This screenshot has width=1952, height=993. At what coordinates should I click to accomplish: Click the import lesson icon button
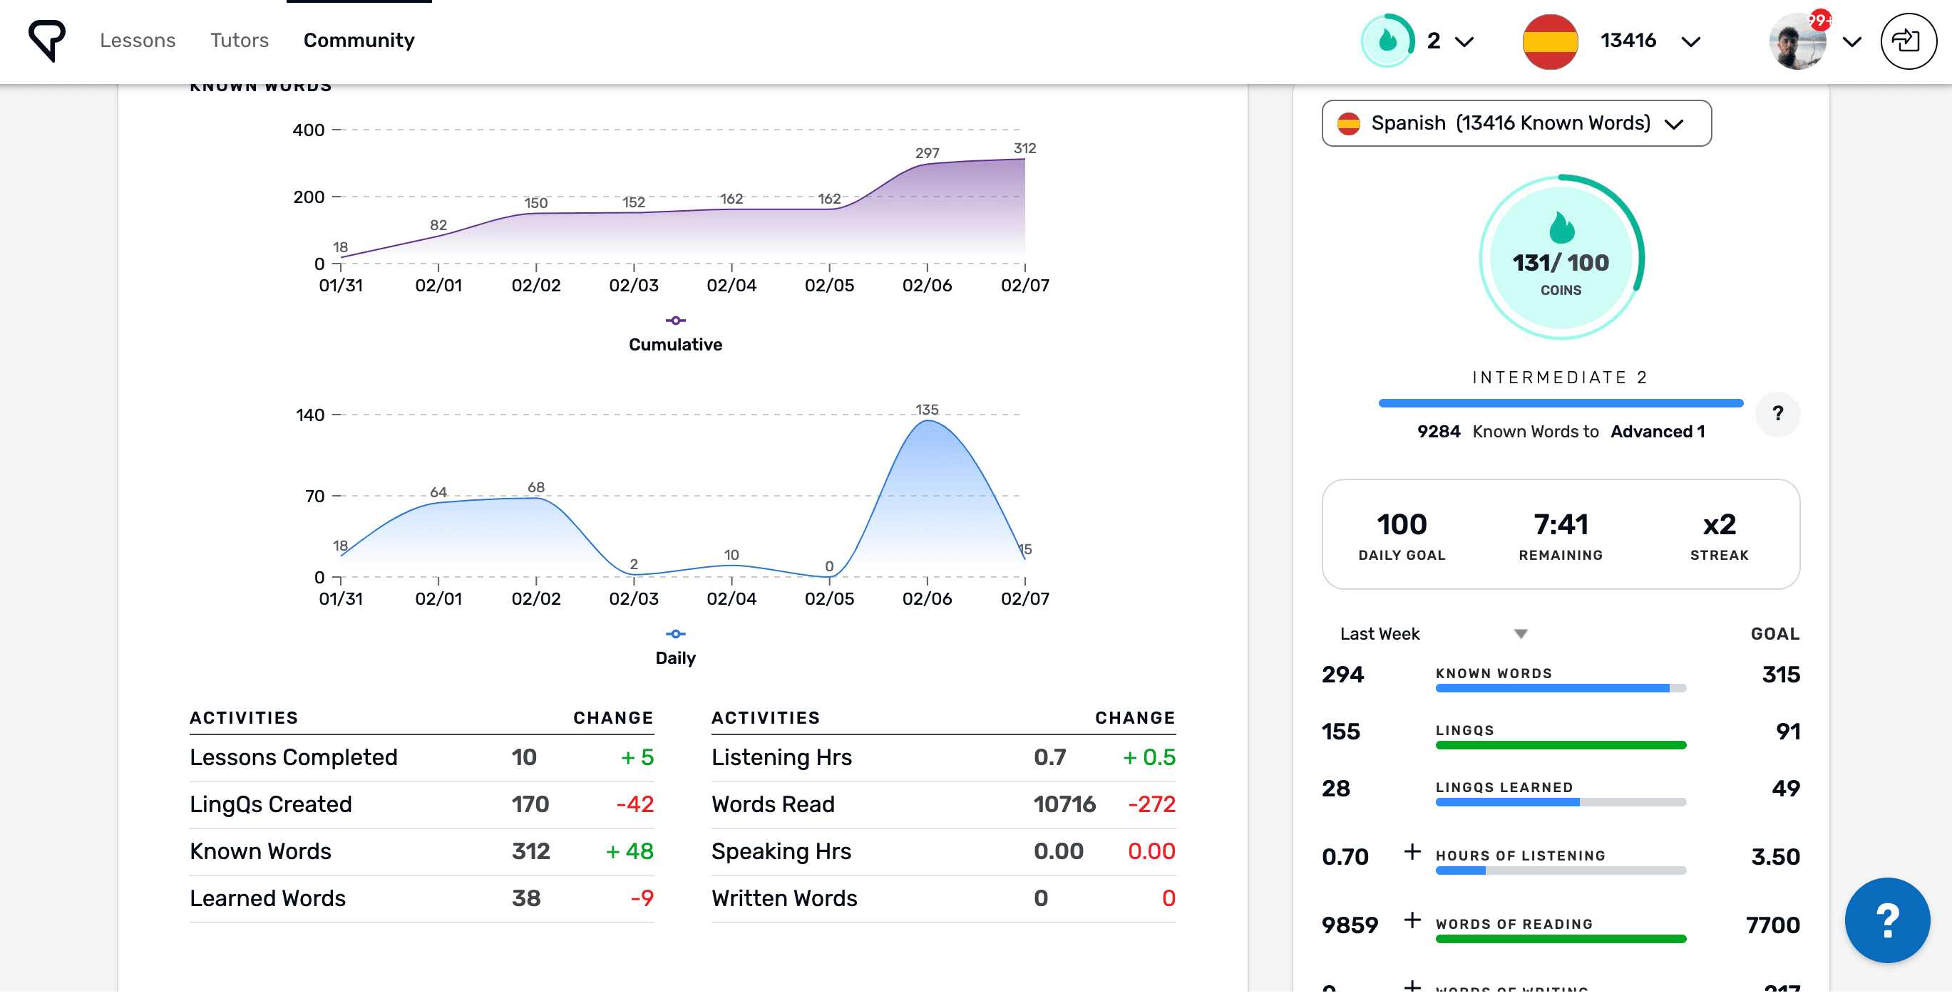[1907, 41]
